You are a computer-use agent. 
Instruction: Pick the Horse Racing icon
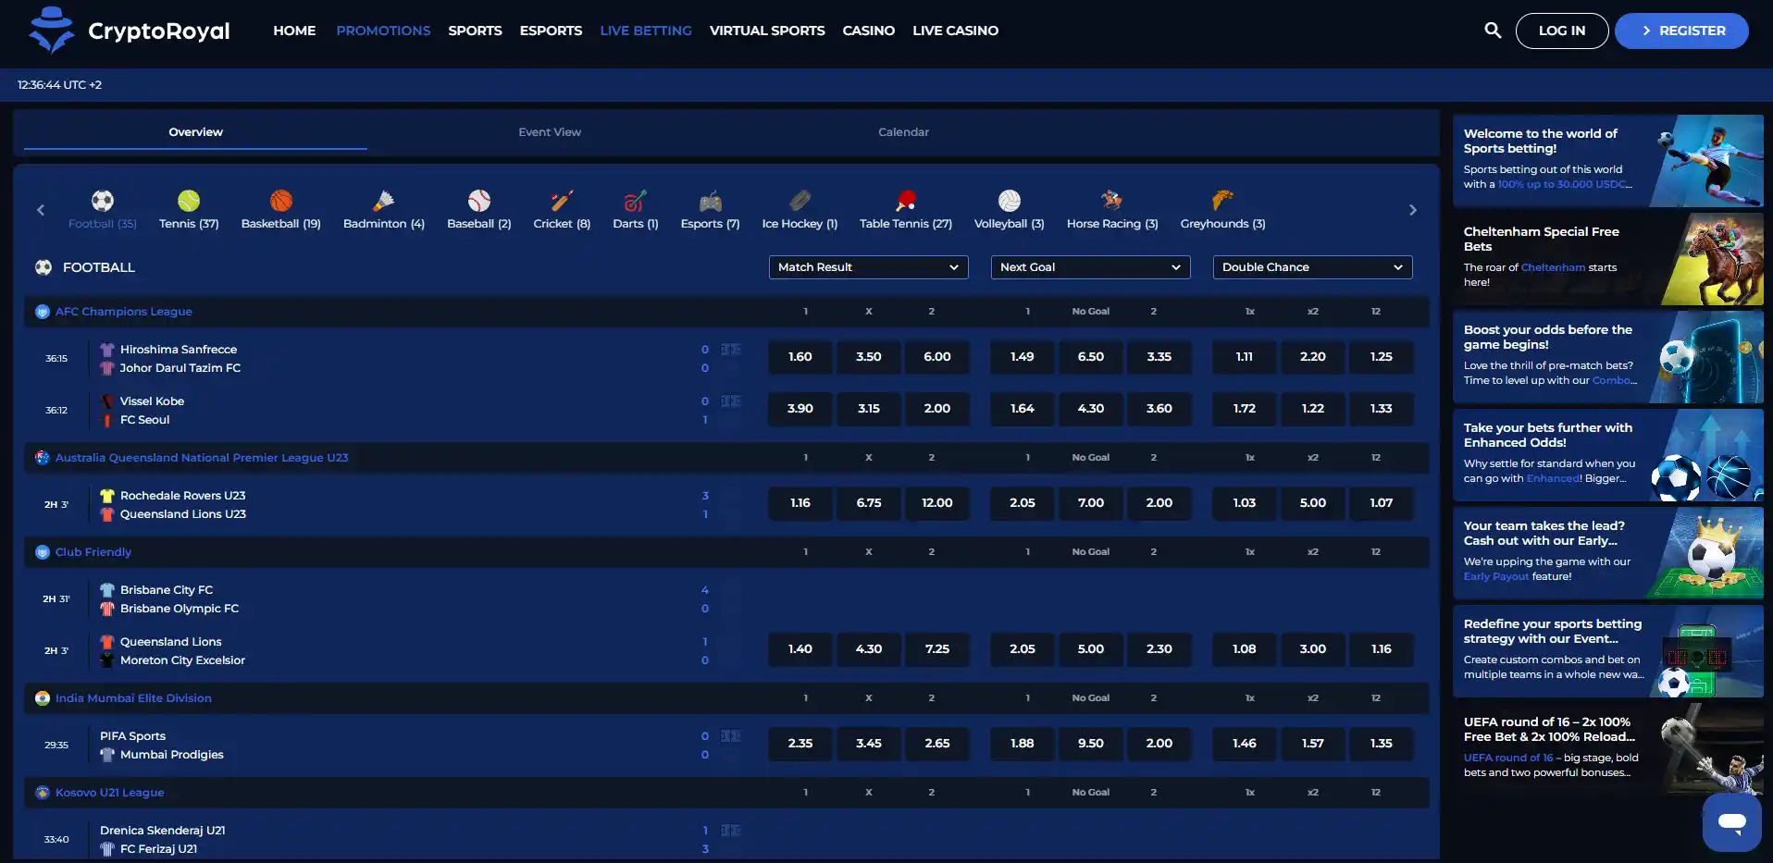(x=1112, y=201)
